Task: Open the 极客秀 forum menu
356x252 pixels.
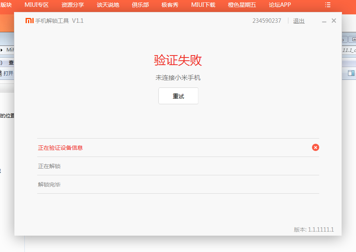Action: point(170,5)
